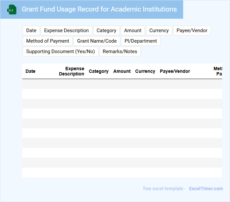Click the Date column header

(30, 71)
